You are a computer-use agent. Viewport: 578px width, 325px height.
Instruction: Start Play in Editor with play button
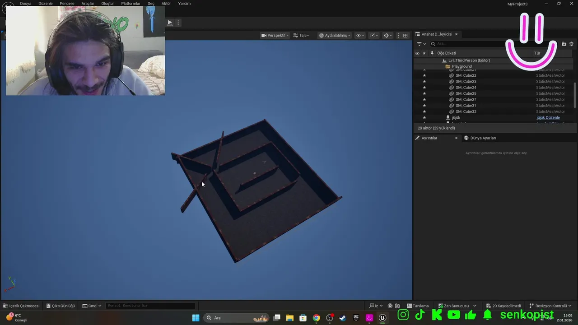(x=170, y=23)
